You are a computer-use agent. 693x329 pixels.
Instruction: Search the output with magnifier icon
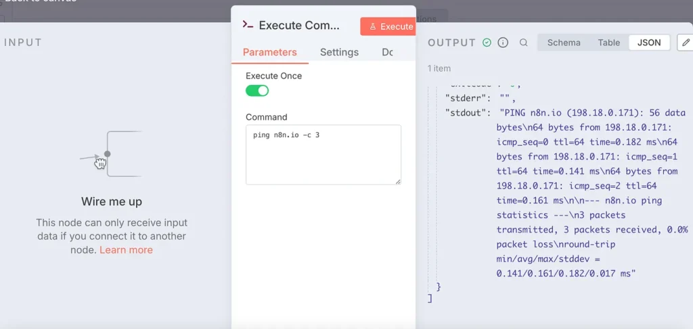click(523, 43)
